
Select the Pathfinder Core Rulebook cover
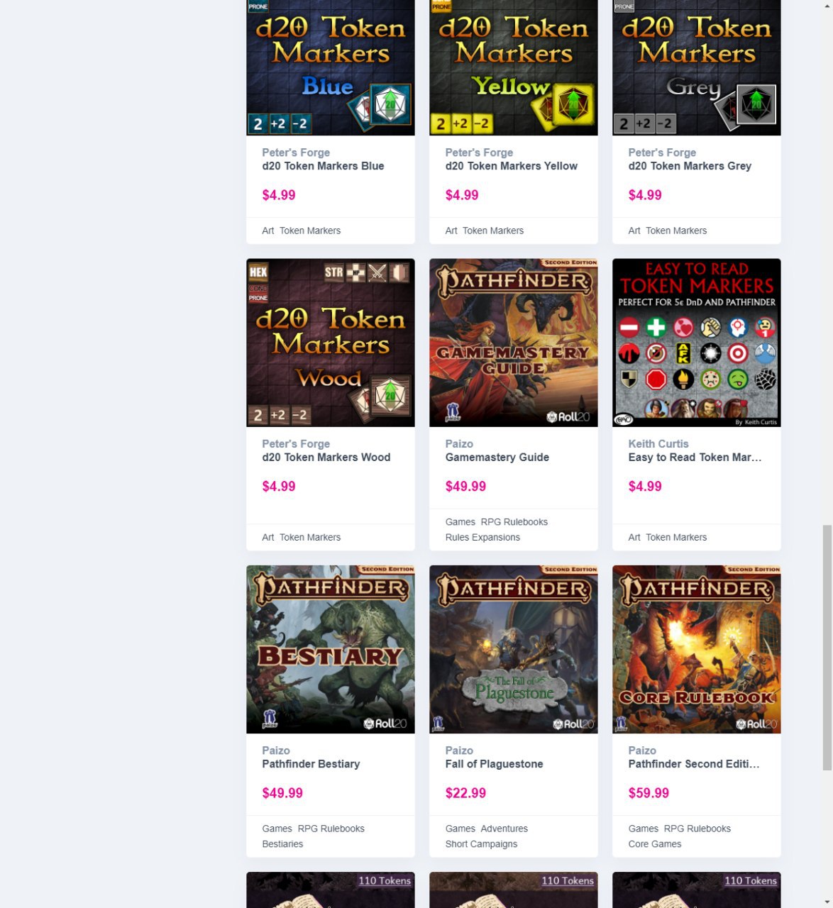coord(696,649)
